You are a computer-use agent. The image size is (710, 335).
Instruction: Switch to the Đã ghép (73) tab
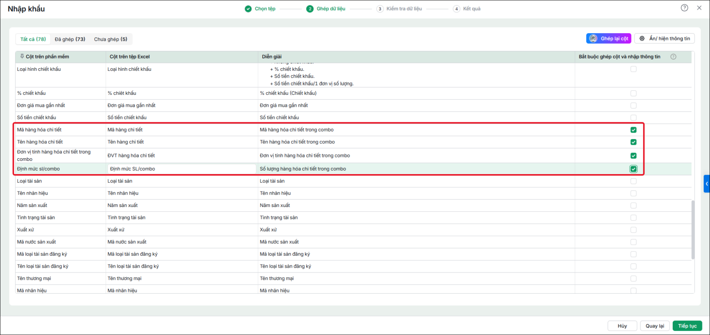pos(70,39)
